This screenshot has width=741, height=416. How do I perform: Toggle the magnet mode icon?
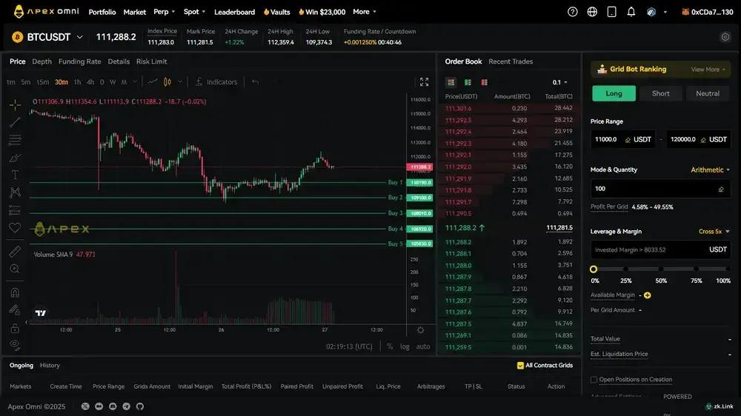(x=15, y=292)
